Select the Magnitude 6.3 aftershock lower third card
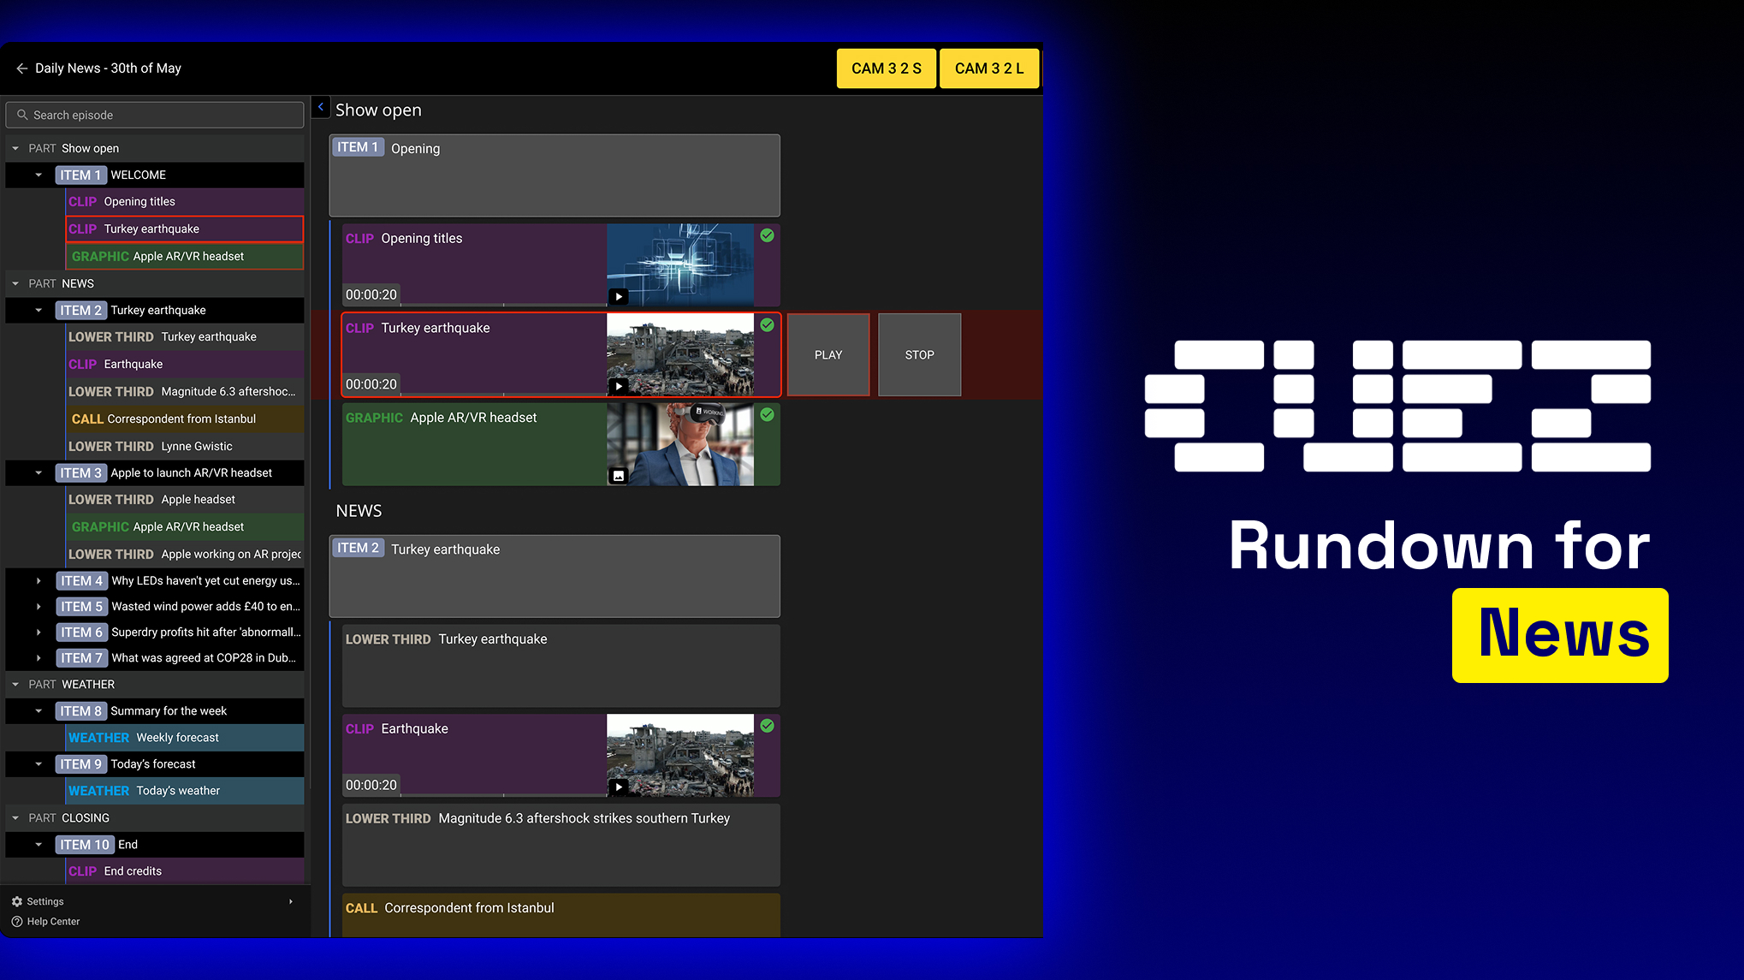 coord(561,845)
